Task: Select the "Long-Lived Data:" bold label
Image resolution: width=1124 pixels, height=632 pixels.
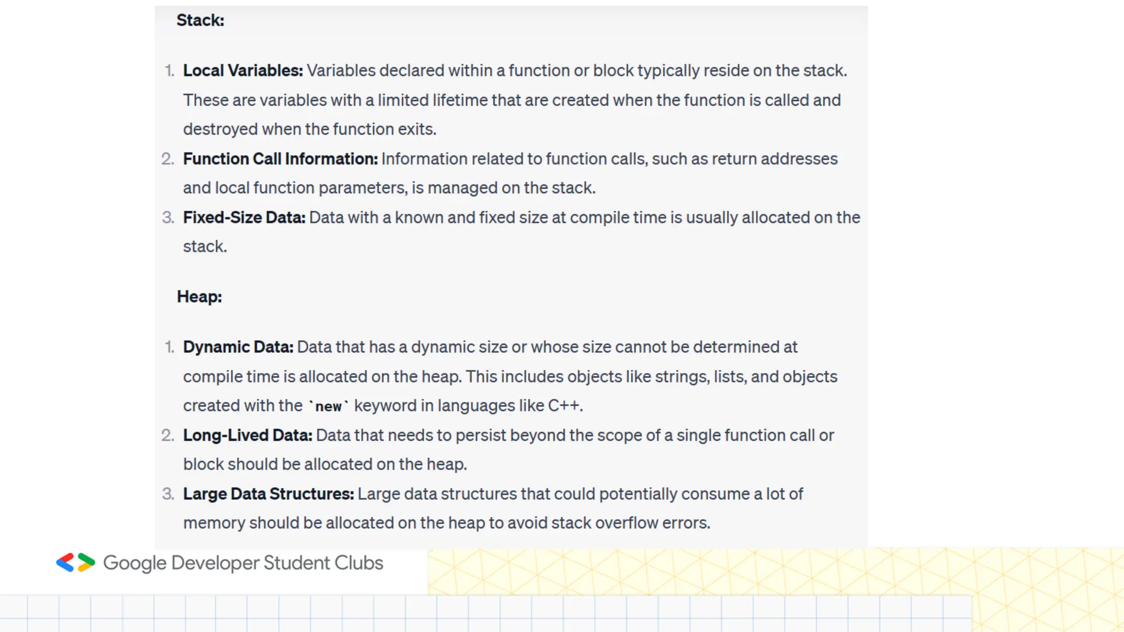Action: (x=247, y=436)
